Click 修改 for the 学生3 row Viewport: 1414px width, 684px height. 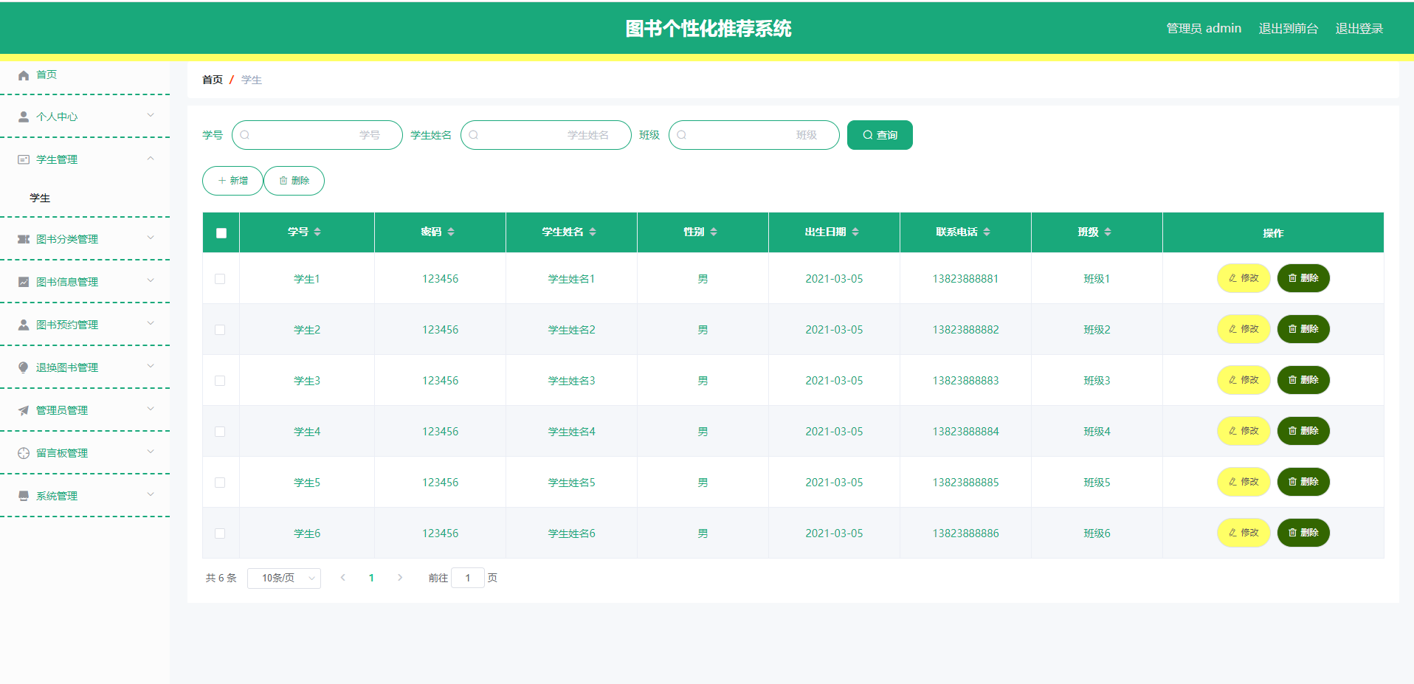click(1244, 380)
